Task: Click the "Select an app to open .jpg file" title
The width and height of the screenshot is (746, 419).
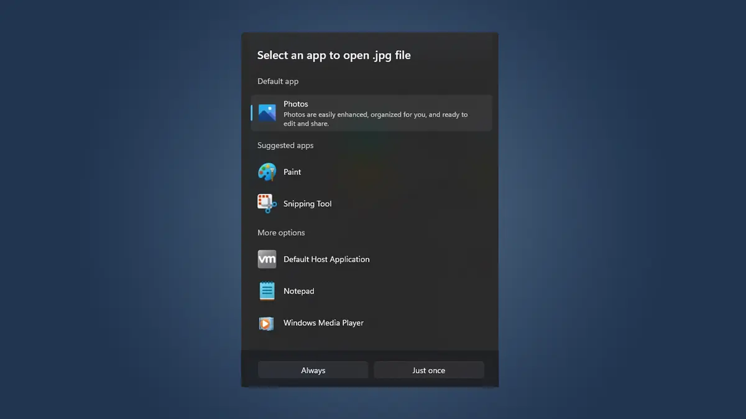Action: (x=334, y=55)
